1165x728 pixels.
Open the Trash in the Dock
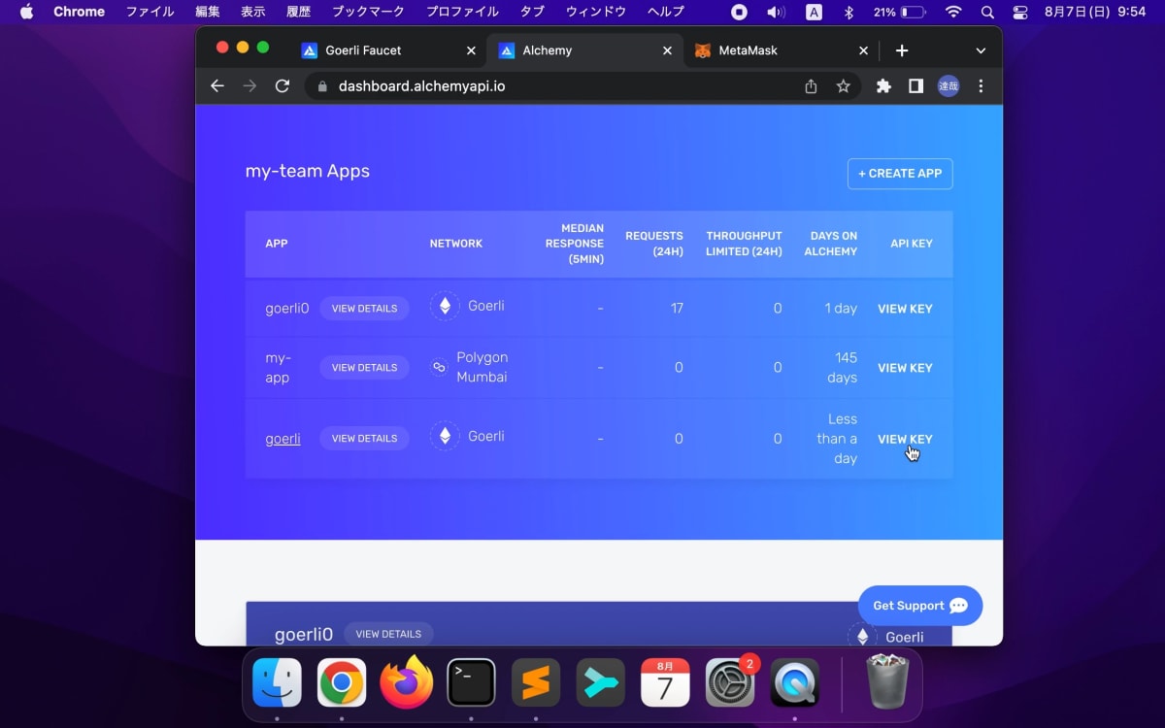click(886, 681)
